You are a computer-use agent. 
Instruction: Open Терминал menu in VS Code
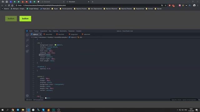[x=71, y=31]
